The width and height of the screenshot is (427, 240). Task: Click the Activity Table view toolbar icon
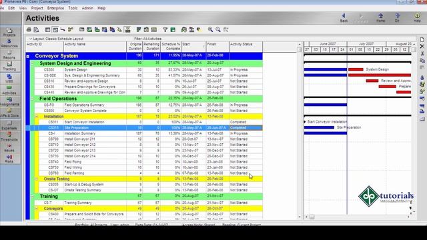[47, 29]
